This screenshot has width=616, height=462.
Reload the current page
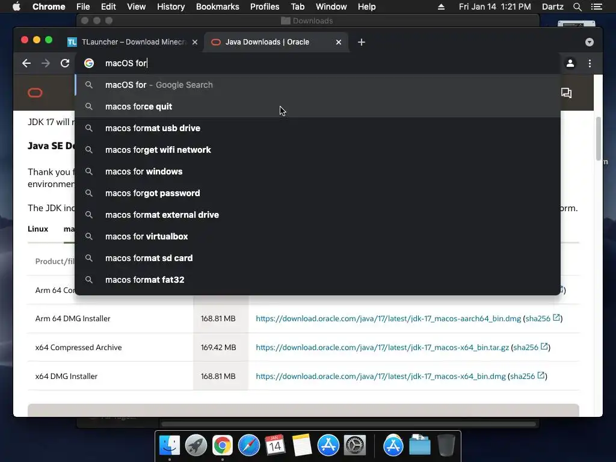coord(65,63)
